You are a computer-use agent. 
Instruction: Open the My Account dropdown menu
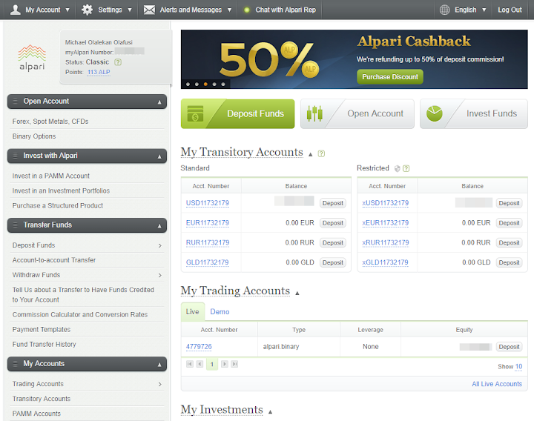click(x=67, y=10)
